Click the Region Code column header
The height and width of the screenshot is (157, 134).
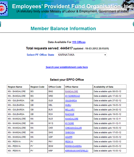[39, 87]
